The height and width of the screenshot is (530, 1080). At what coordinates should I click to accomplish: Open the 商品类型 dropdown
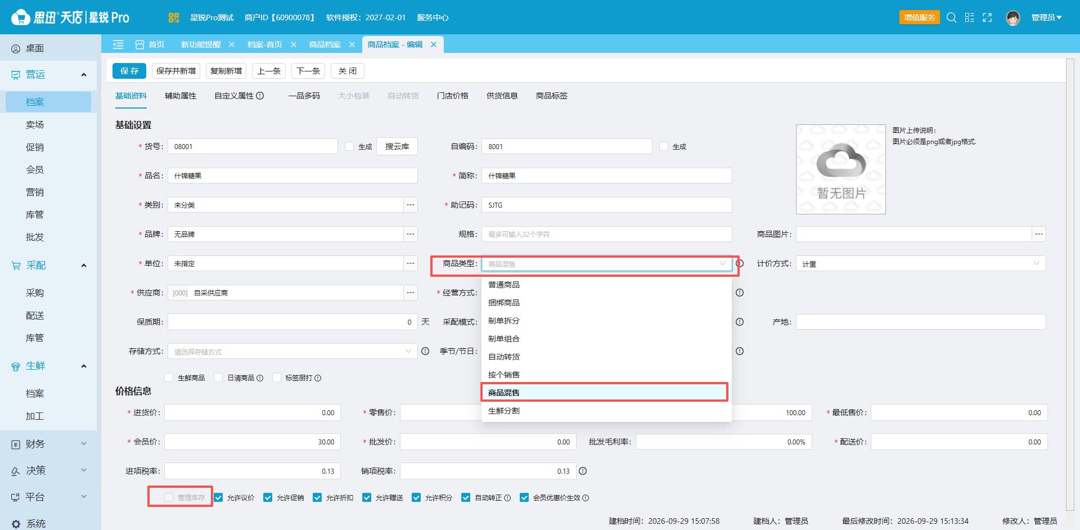(607, 263)
